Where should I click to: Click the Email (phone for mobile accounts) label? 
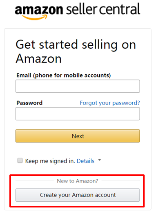click(63, 76)
